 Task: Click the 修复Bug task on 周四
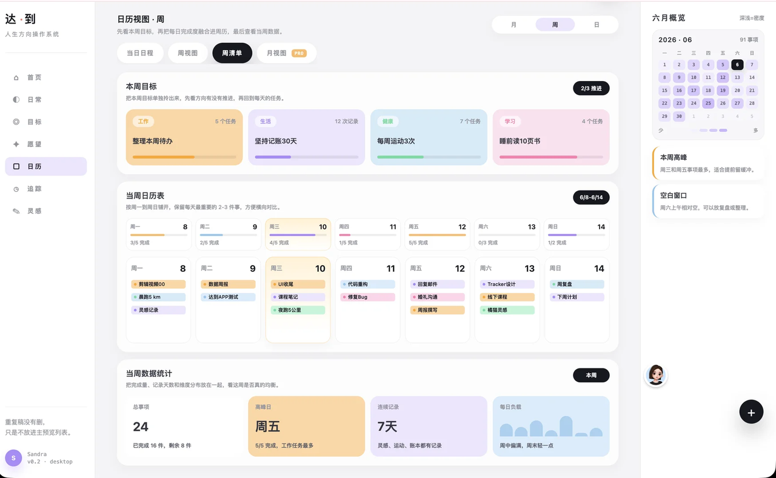[367, 297]
